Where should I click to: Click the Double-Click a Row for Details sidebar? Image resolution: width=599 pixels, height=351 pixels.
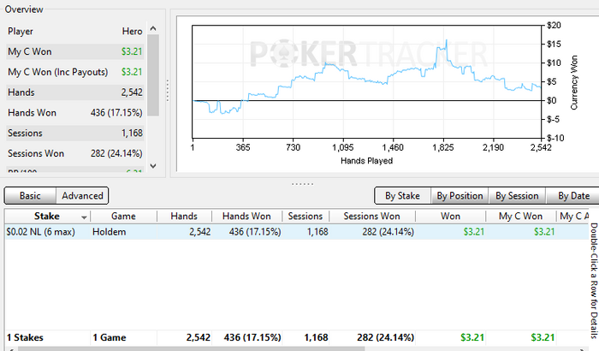(594, 281)
